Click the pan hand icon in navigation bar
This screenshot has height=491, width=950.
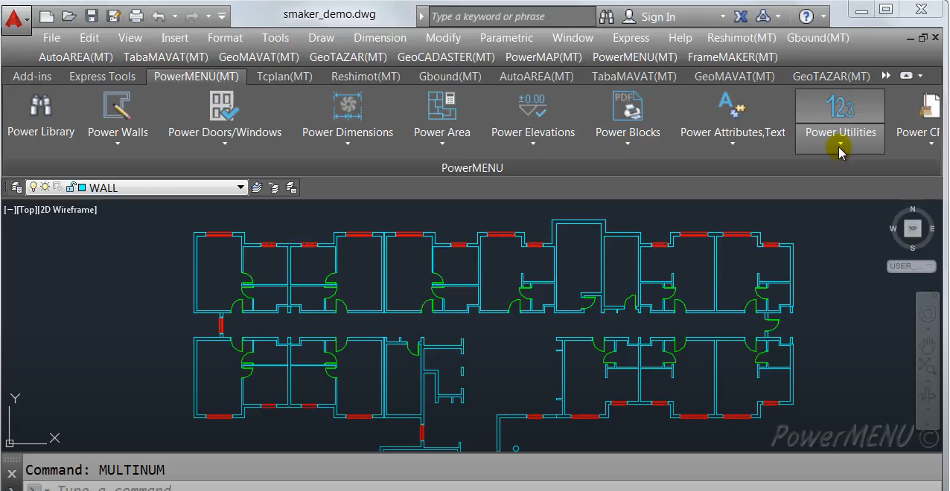point(927,345)
